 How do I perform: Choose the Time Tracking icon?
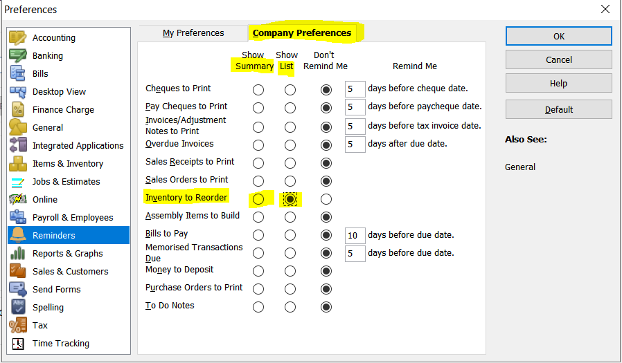tap(18, 343)
